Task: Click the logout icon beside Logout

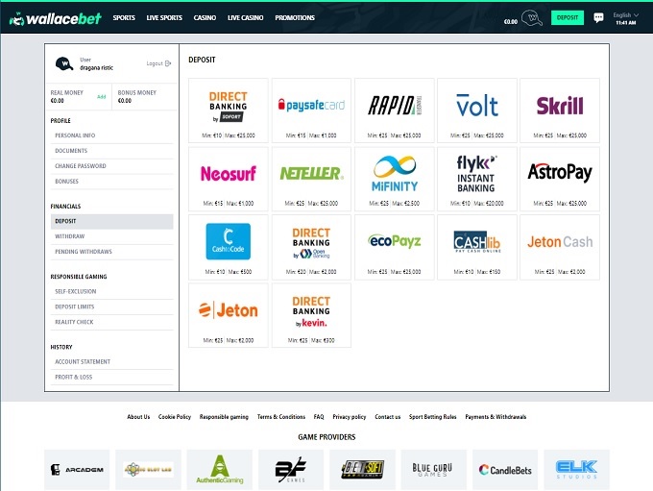Action: [x=169, y=63]
